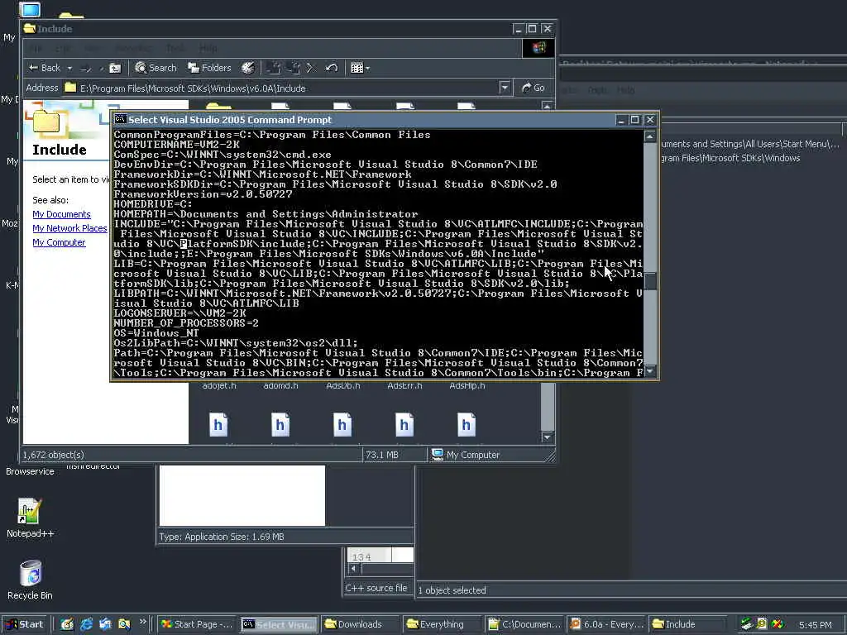The image size is (847, 635).
Task: Open the Command Prompt system menu icon
Action: tap(121, 119)
